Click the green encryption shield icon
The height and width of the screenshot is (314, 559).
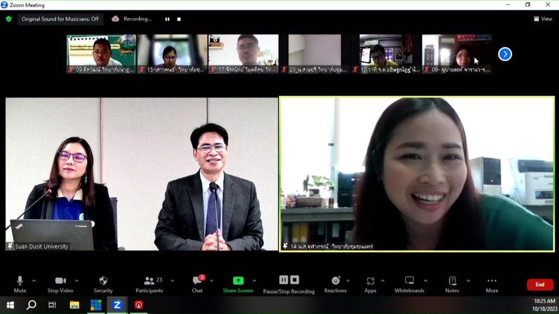(x=8, y=19)
